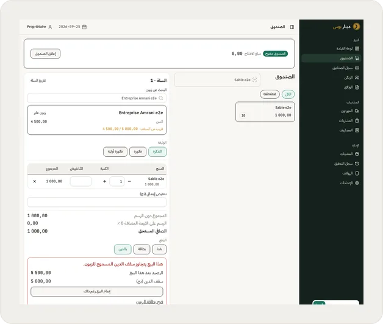Screen dimensions: 383x324
Task: Decrease quantity with minus icon
Action: (129, 181)
